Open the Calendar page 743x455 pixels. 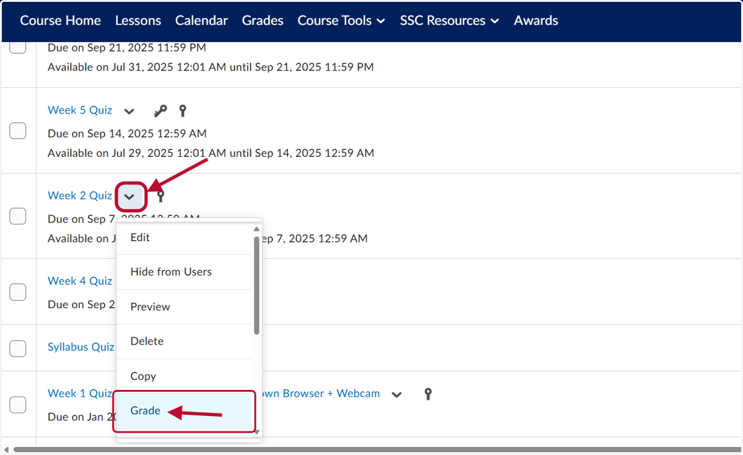(x=201, y=20)
